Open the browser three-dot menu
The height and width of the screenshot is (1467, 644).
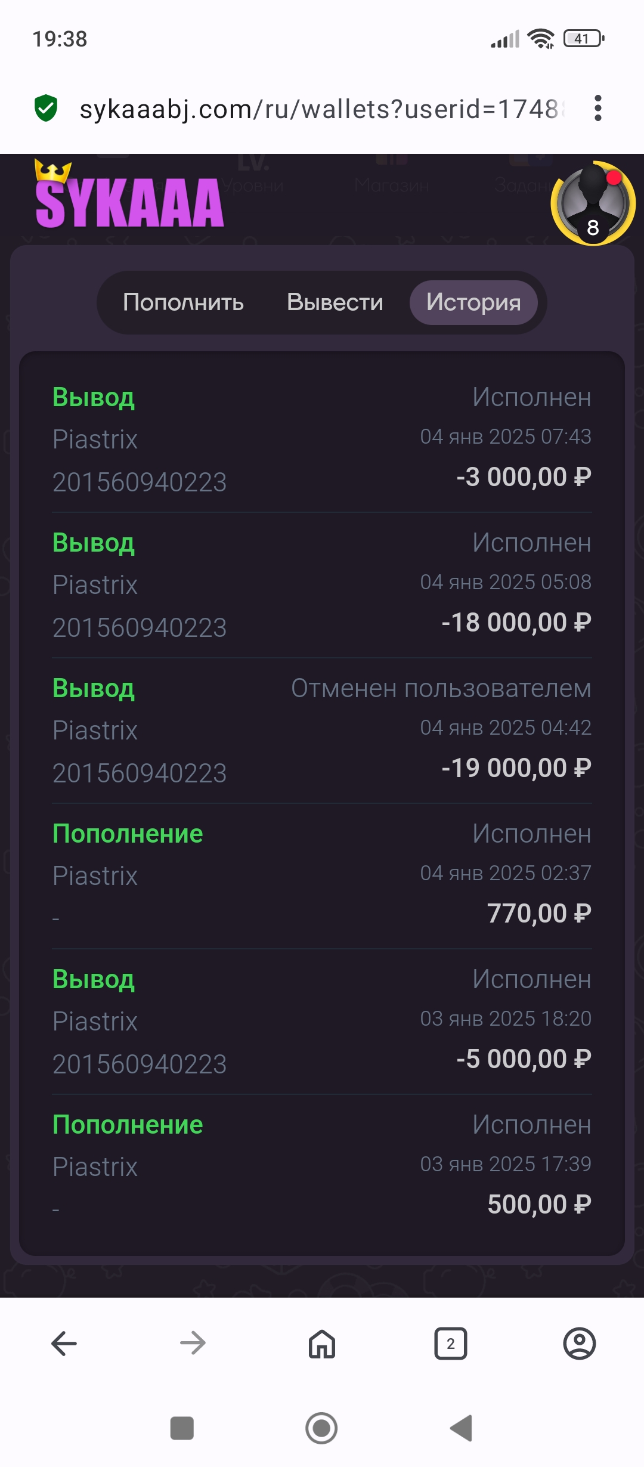coord(598,109)
